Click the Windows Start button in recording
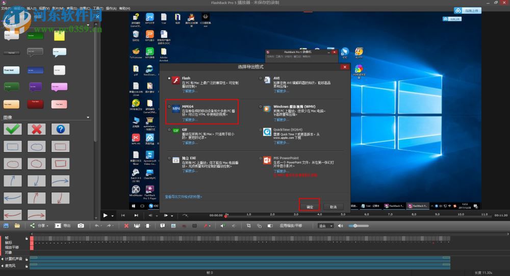 tap(133, 206)
